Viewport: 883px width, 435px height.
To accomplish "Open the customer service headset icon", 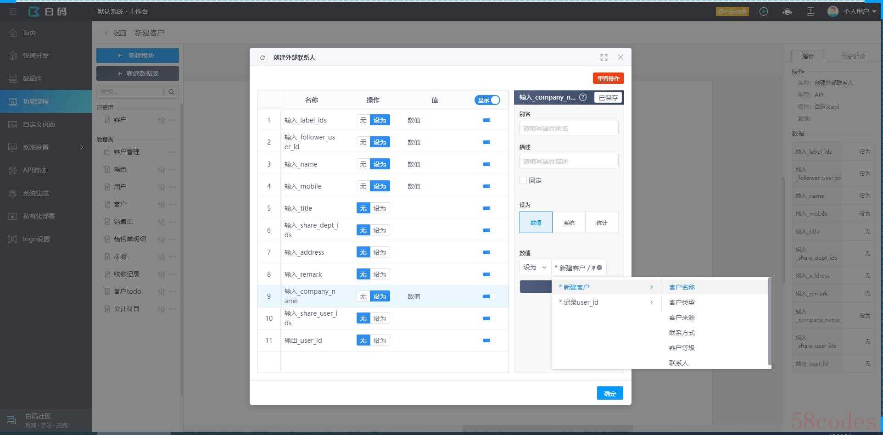I will point(787,11).
